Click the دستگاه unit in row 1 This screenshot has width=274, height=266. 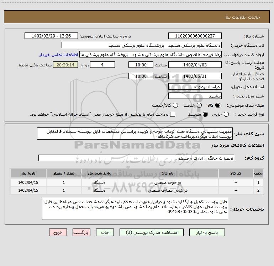tap(99, 182)
